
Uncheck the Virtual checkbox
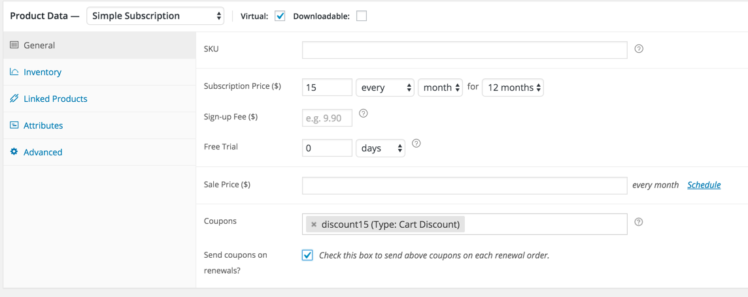click(280, 16)
